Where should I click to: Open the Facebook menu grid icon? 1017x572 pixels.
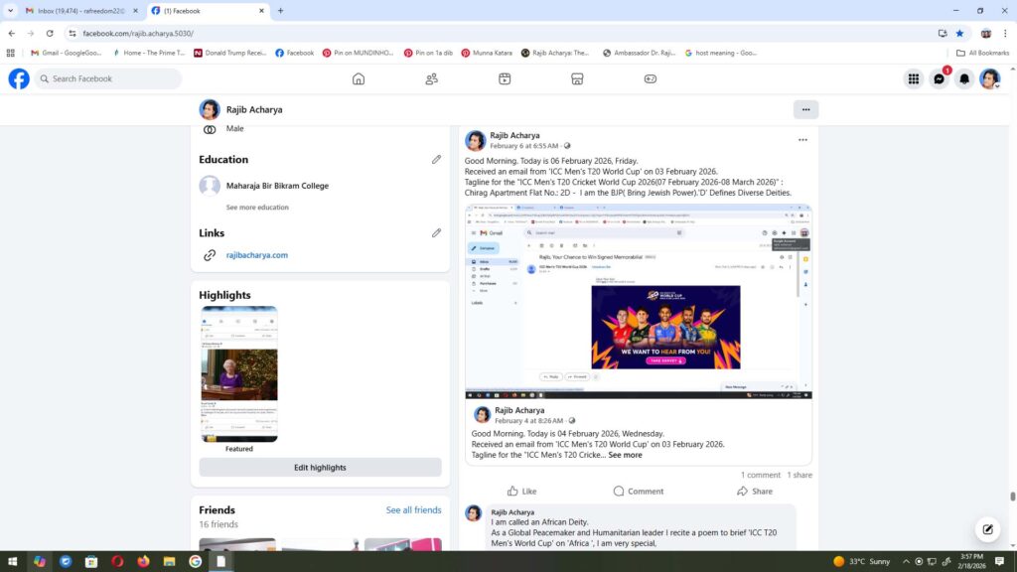[x=913, y=79]
